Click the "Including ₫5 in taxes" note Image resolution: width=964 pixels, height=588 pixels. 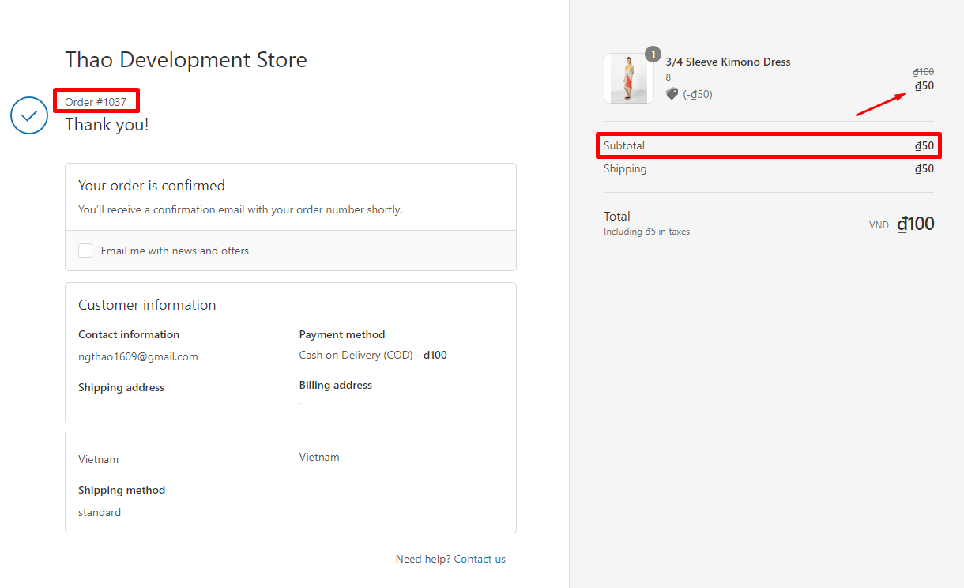click(x=646, y=232)
